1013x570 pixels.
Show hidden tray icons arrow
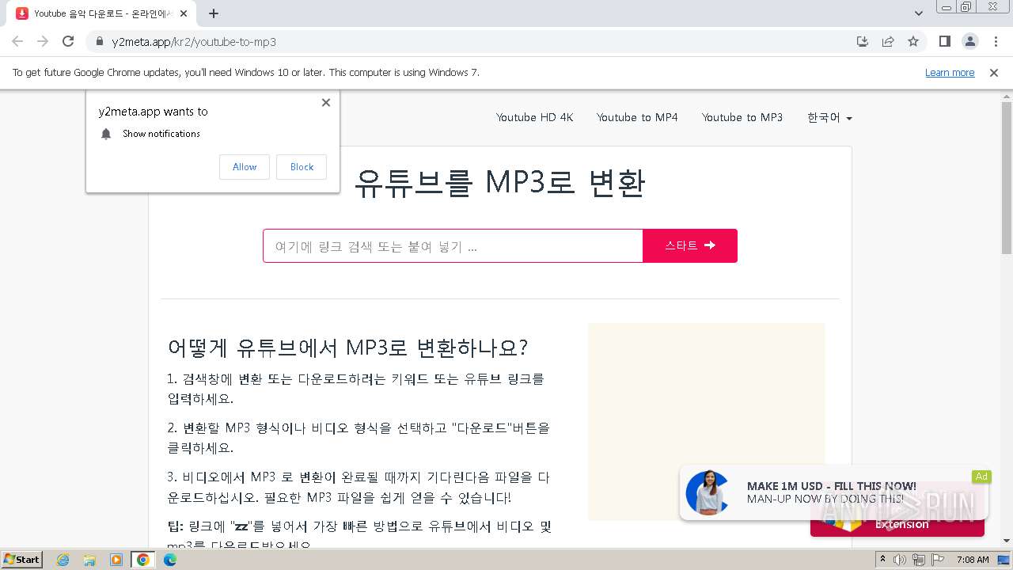coord(882,560)
